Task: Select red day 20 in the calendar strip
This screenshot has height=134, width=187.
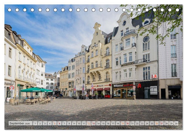Action: (127, 123)
